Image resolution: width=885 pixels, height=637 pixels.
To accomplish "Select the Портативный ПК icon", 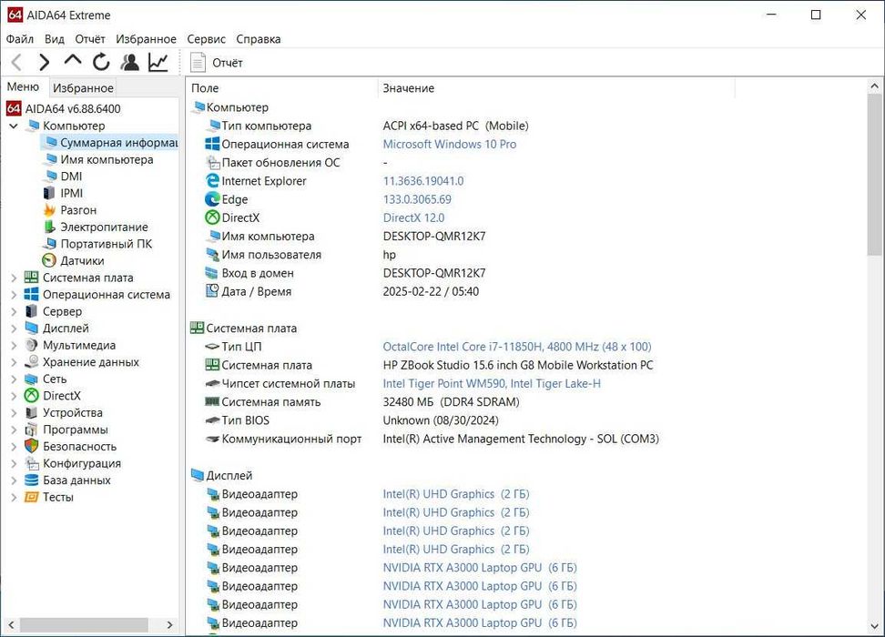I will coord(50,244).
